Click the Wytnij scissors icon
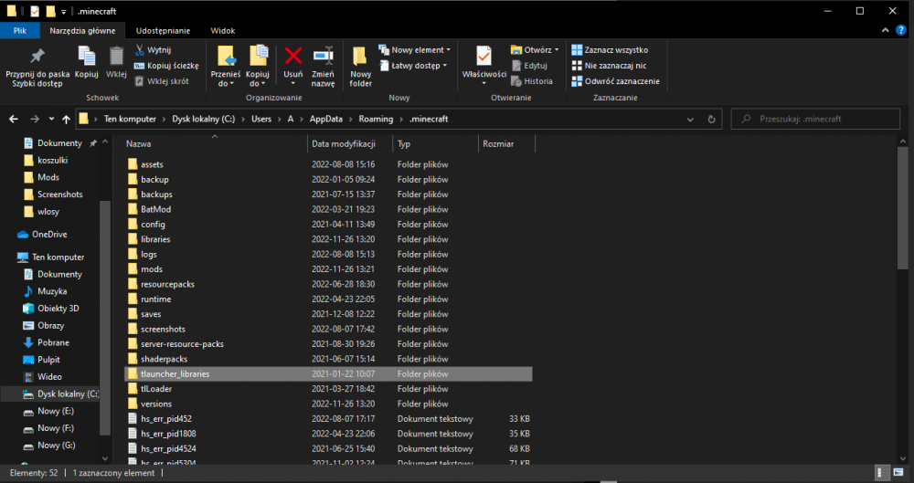Screen dimensions: 914x483 pyautogui.click(x=153, y=50)
